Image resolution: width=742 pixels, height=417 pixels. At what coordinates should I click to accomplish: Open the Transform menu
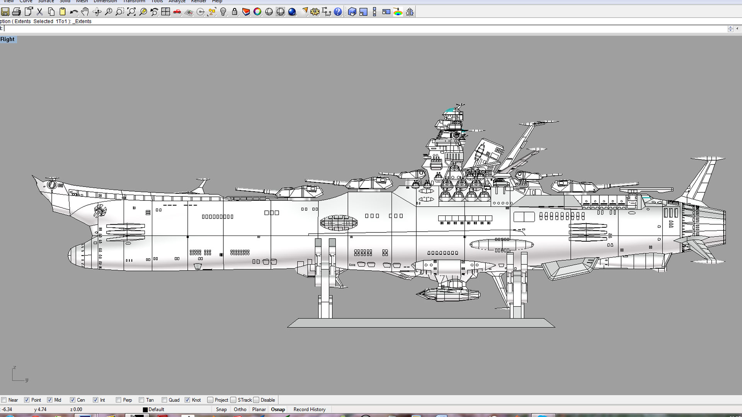coord(134,2)
